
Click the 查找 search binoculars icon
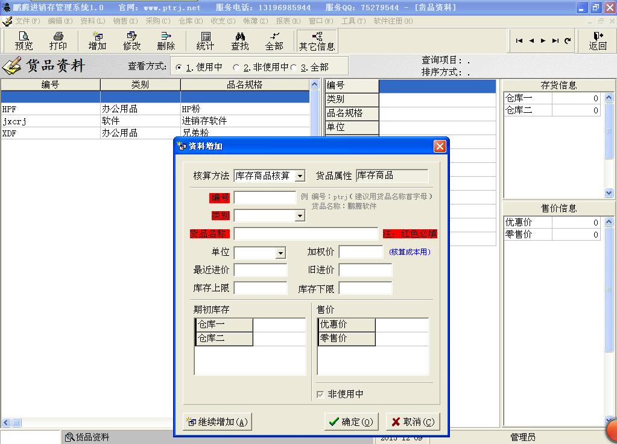(239, 41)
